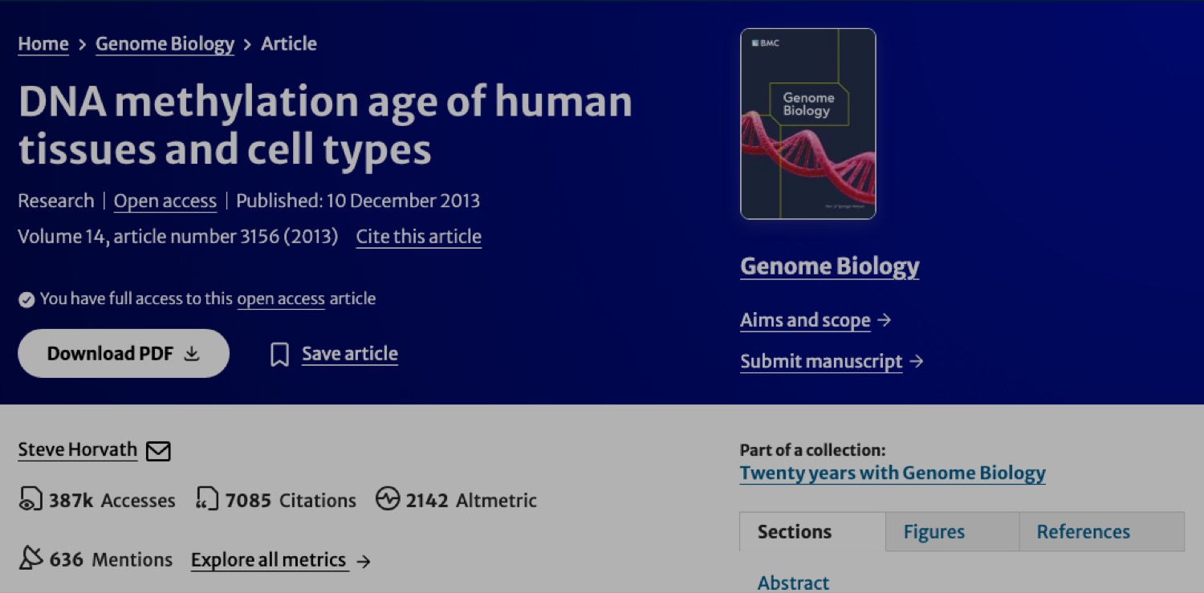Click the Mentions satellite dish icon
Screen dimensions: 1204x593
click(x=31, y=558)
